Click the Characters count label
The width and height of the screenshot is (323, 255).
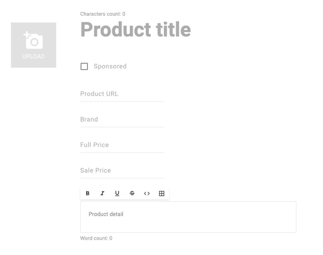103,14
